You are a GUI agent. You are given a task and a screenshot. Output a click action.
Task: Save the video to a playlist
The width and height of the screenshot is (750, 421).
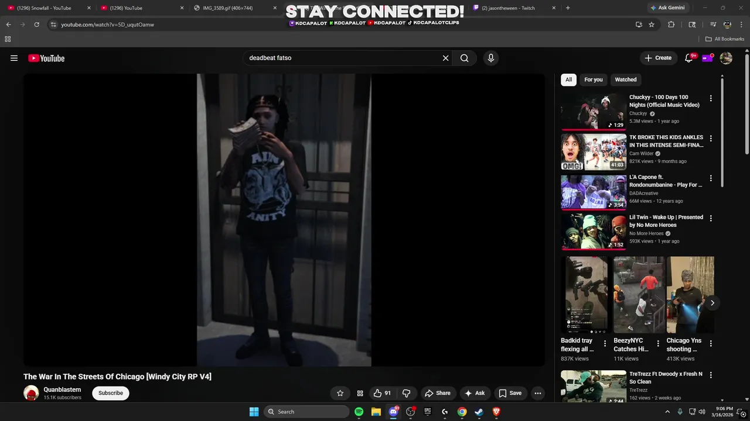[x=510, y=393]
